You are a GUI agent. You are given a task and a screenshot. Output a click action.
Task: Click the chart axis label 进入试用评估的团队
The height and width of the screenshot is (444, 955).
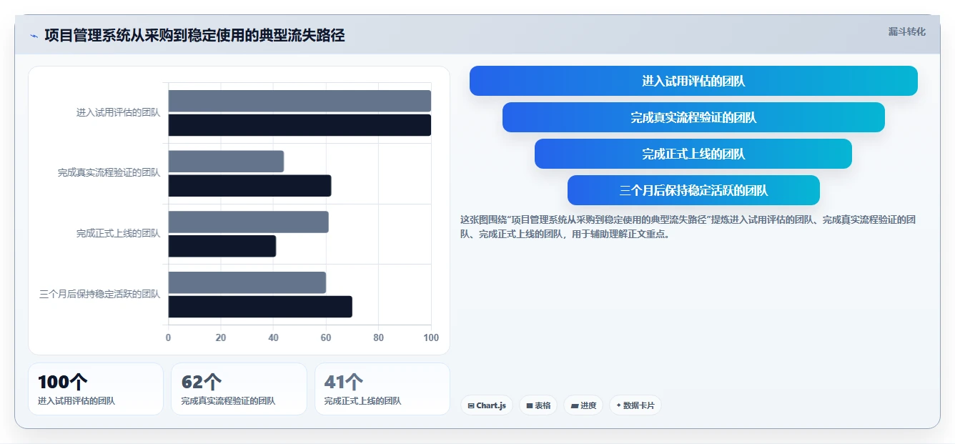(x=118, y=112)
